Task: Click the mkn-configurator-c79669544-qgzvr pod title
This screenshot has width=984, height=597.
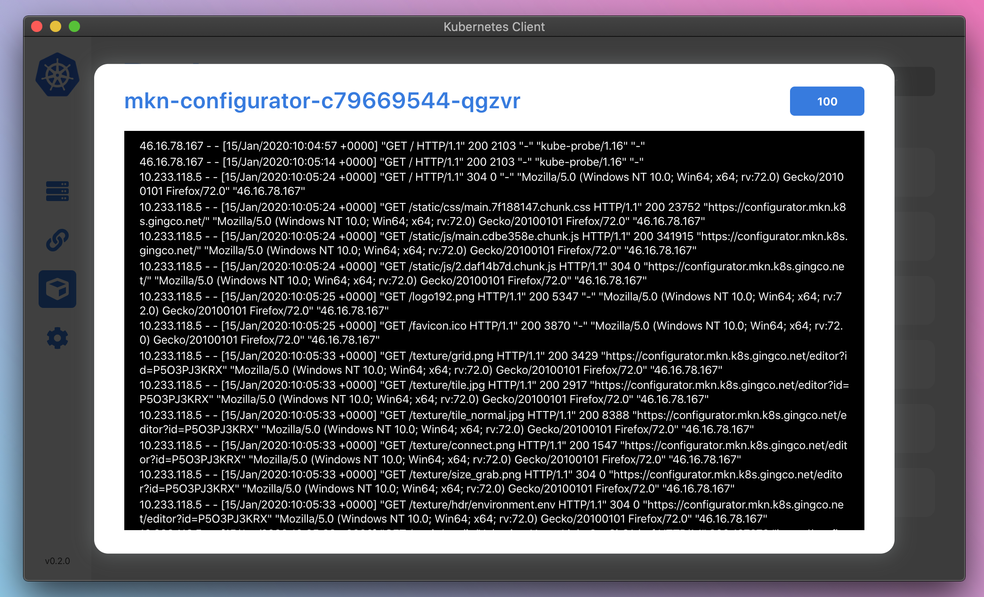Action: click(x=322, y=101)
